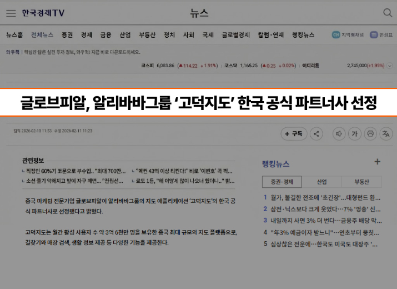The width and height of the screenshot is (397, 289).
Task: Select the 산업 ranking tab
Action: coord(321,182)
